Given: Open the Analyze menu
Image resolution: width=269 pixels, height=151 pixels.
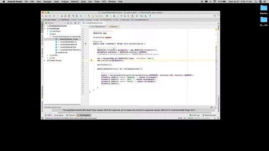Looking at the screenshot, I should coord(65,2).
